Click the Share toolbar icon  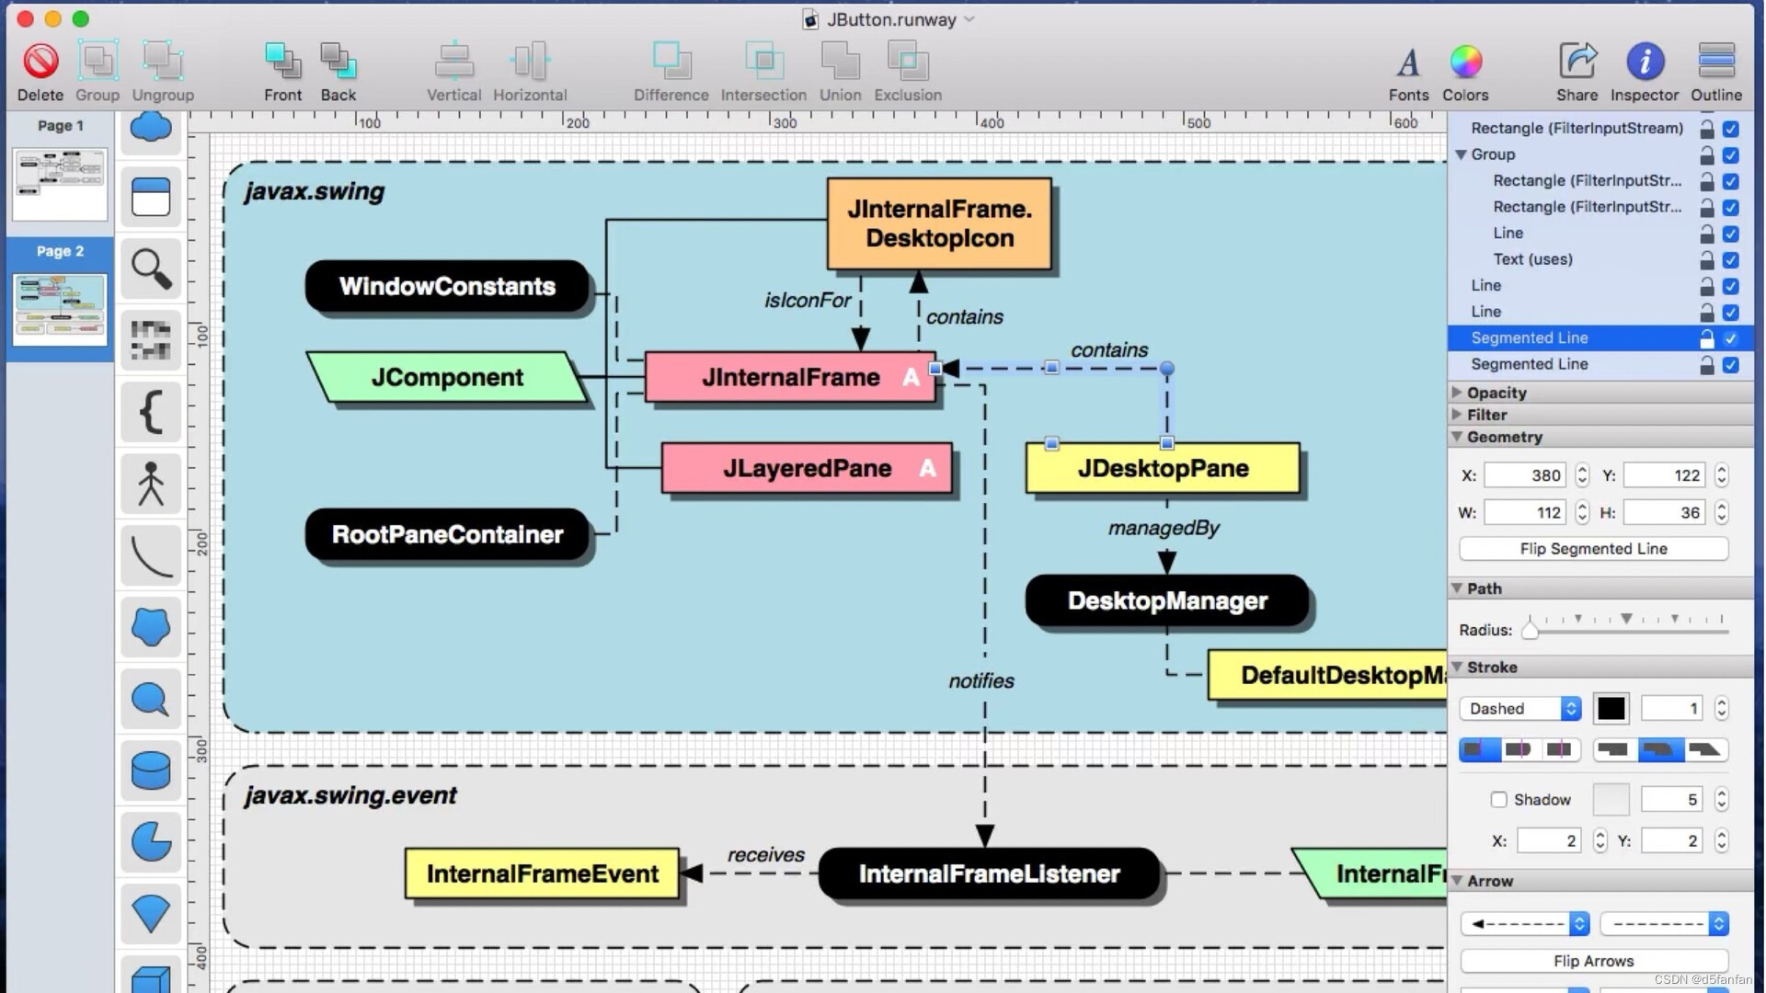pos(1577,63)
